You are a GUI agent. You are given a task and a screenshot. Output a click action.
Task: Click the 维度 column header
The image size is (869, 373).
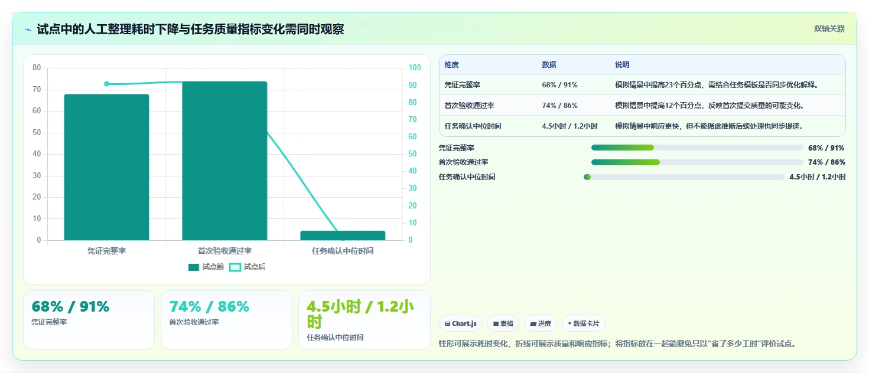pos(452,65)
